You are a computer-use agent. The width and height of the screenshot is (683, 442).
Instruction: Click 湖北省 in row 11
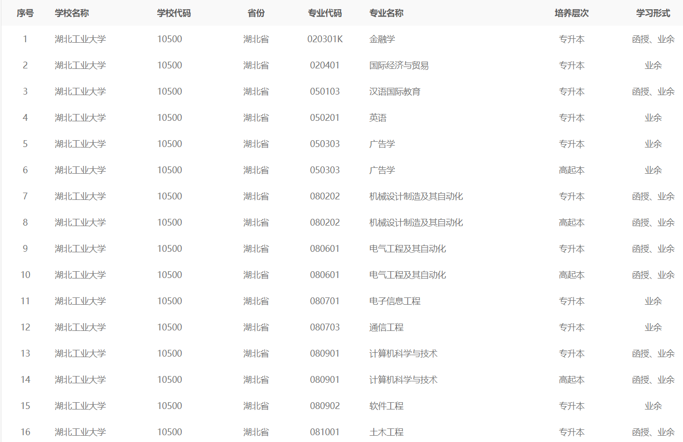point(256,301)
